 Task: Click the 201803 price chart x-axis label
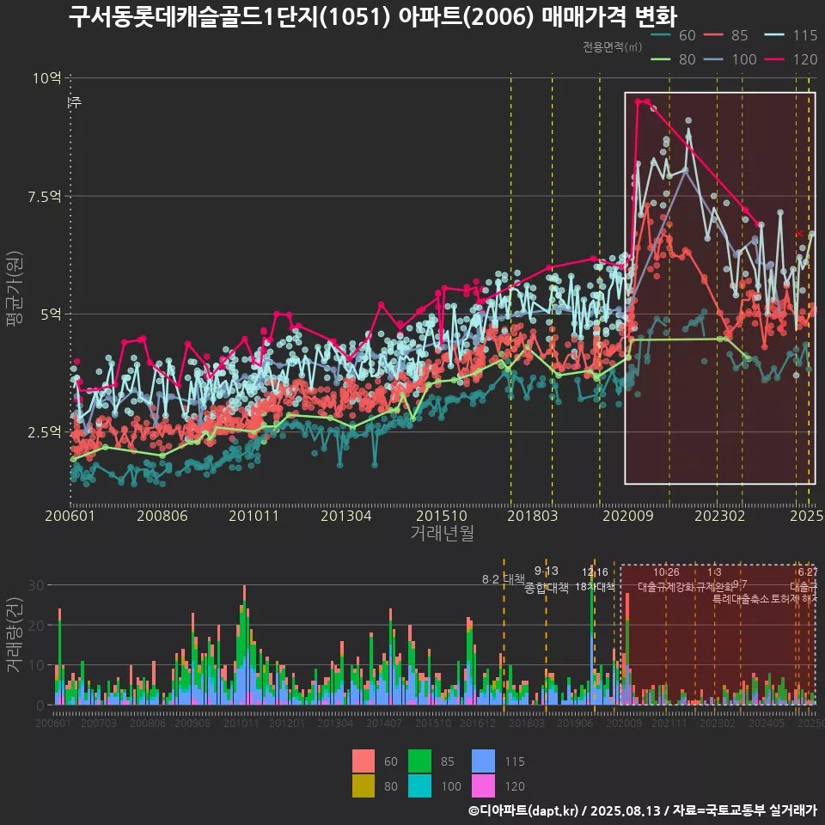coord(533,516)
